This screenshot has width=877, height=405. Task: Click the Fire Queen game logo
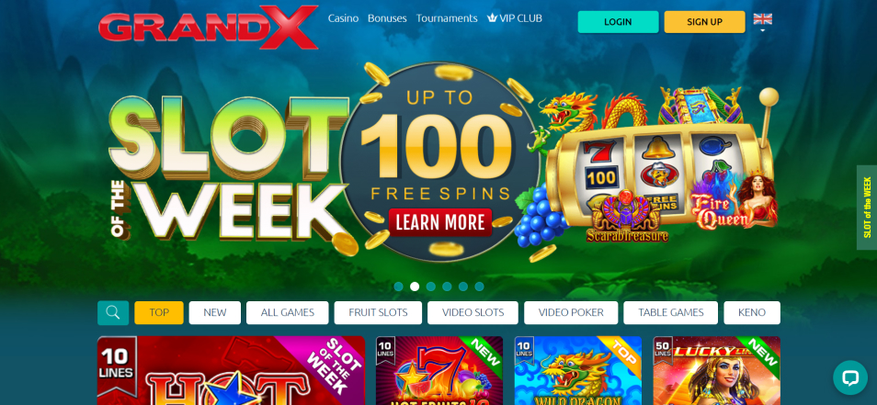(x=734, y=202)
